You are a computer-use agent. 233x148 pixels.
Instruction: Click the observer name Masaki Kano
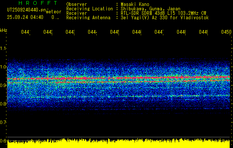(x=135, y=4)
